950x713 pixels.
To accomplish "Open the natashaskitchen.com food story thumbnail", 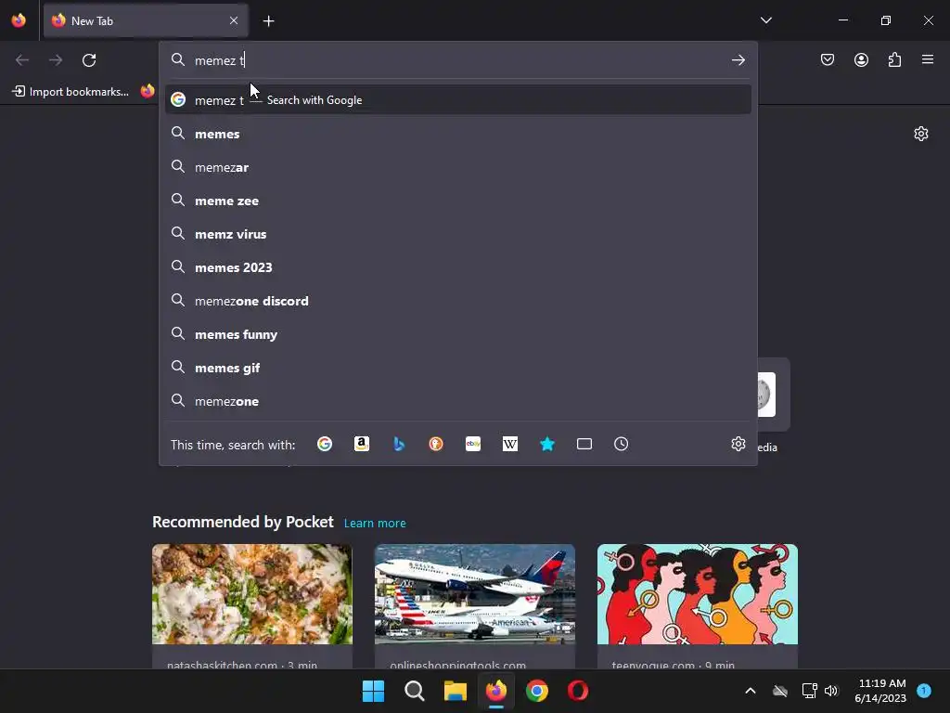I will [x=252, y=594].
